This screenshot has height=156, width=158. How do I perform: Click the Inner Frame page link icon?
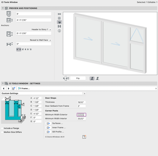(x=48, y=128)
